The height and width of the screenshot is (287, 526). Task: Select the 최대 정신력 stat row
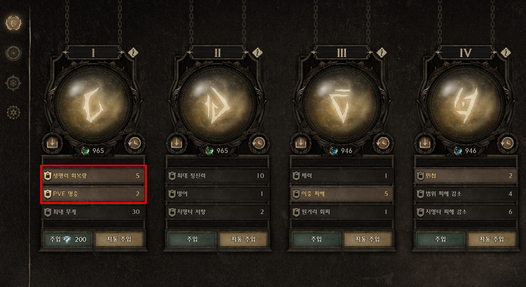(x=217, y=176)
